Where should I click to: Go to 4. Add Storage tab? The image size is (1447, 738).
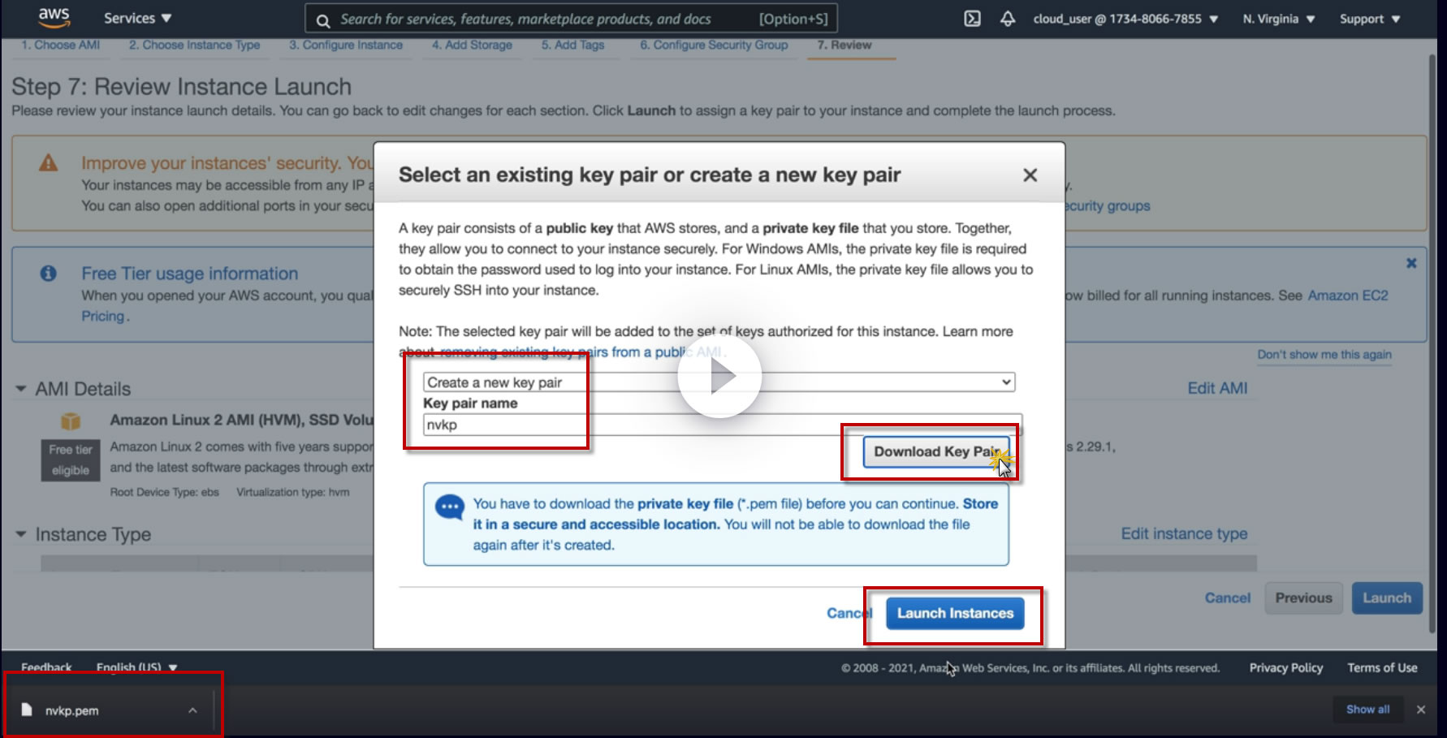tap(472, 45)
